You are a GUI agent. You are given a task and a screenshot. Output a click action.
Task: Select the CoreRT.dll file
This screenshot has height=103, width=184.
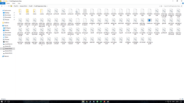point(106,21)
